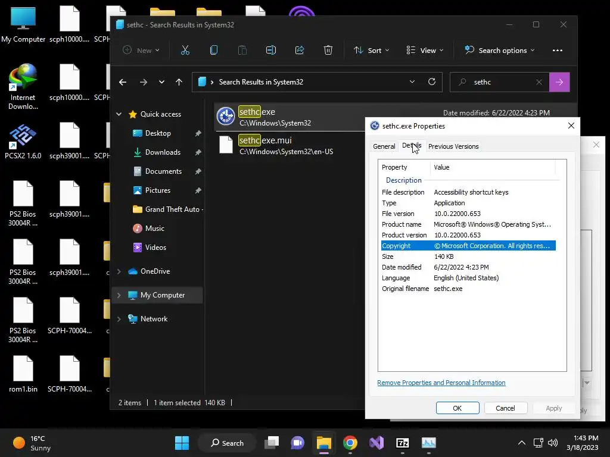Click the Rename icon in Explorer toolbar
This screenshot has width=610, height=457.
(x=271, y=50)
